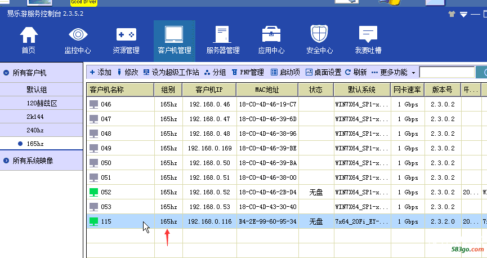Click the monitor icon of client 049

94,148
